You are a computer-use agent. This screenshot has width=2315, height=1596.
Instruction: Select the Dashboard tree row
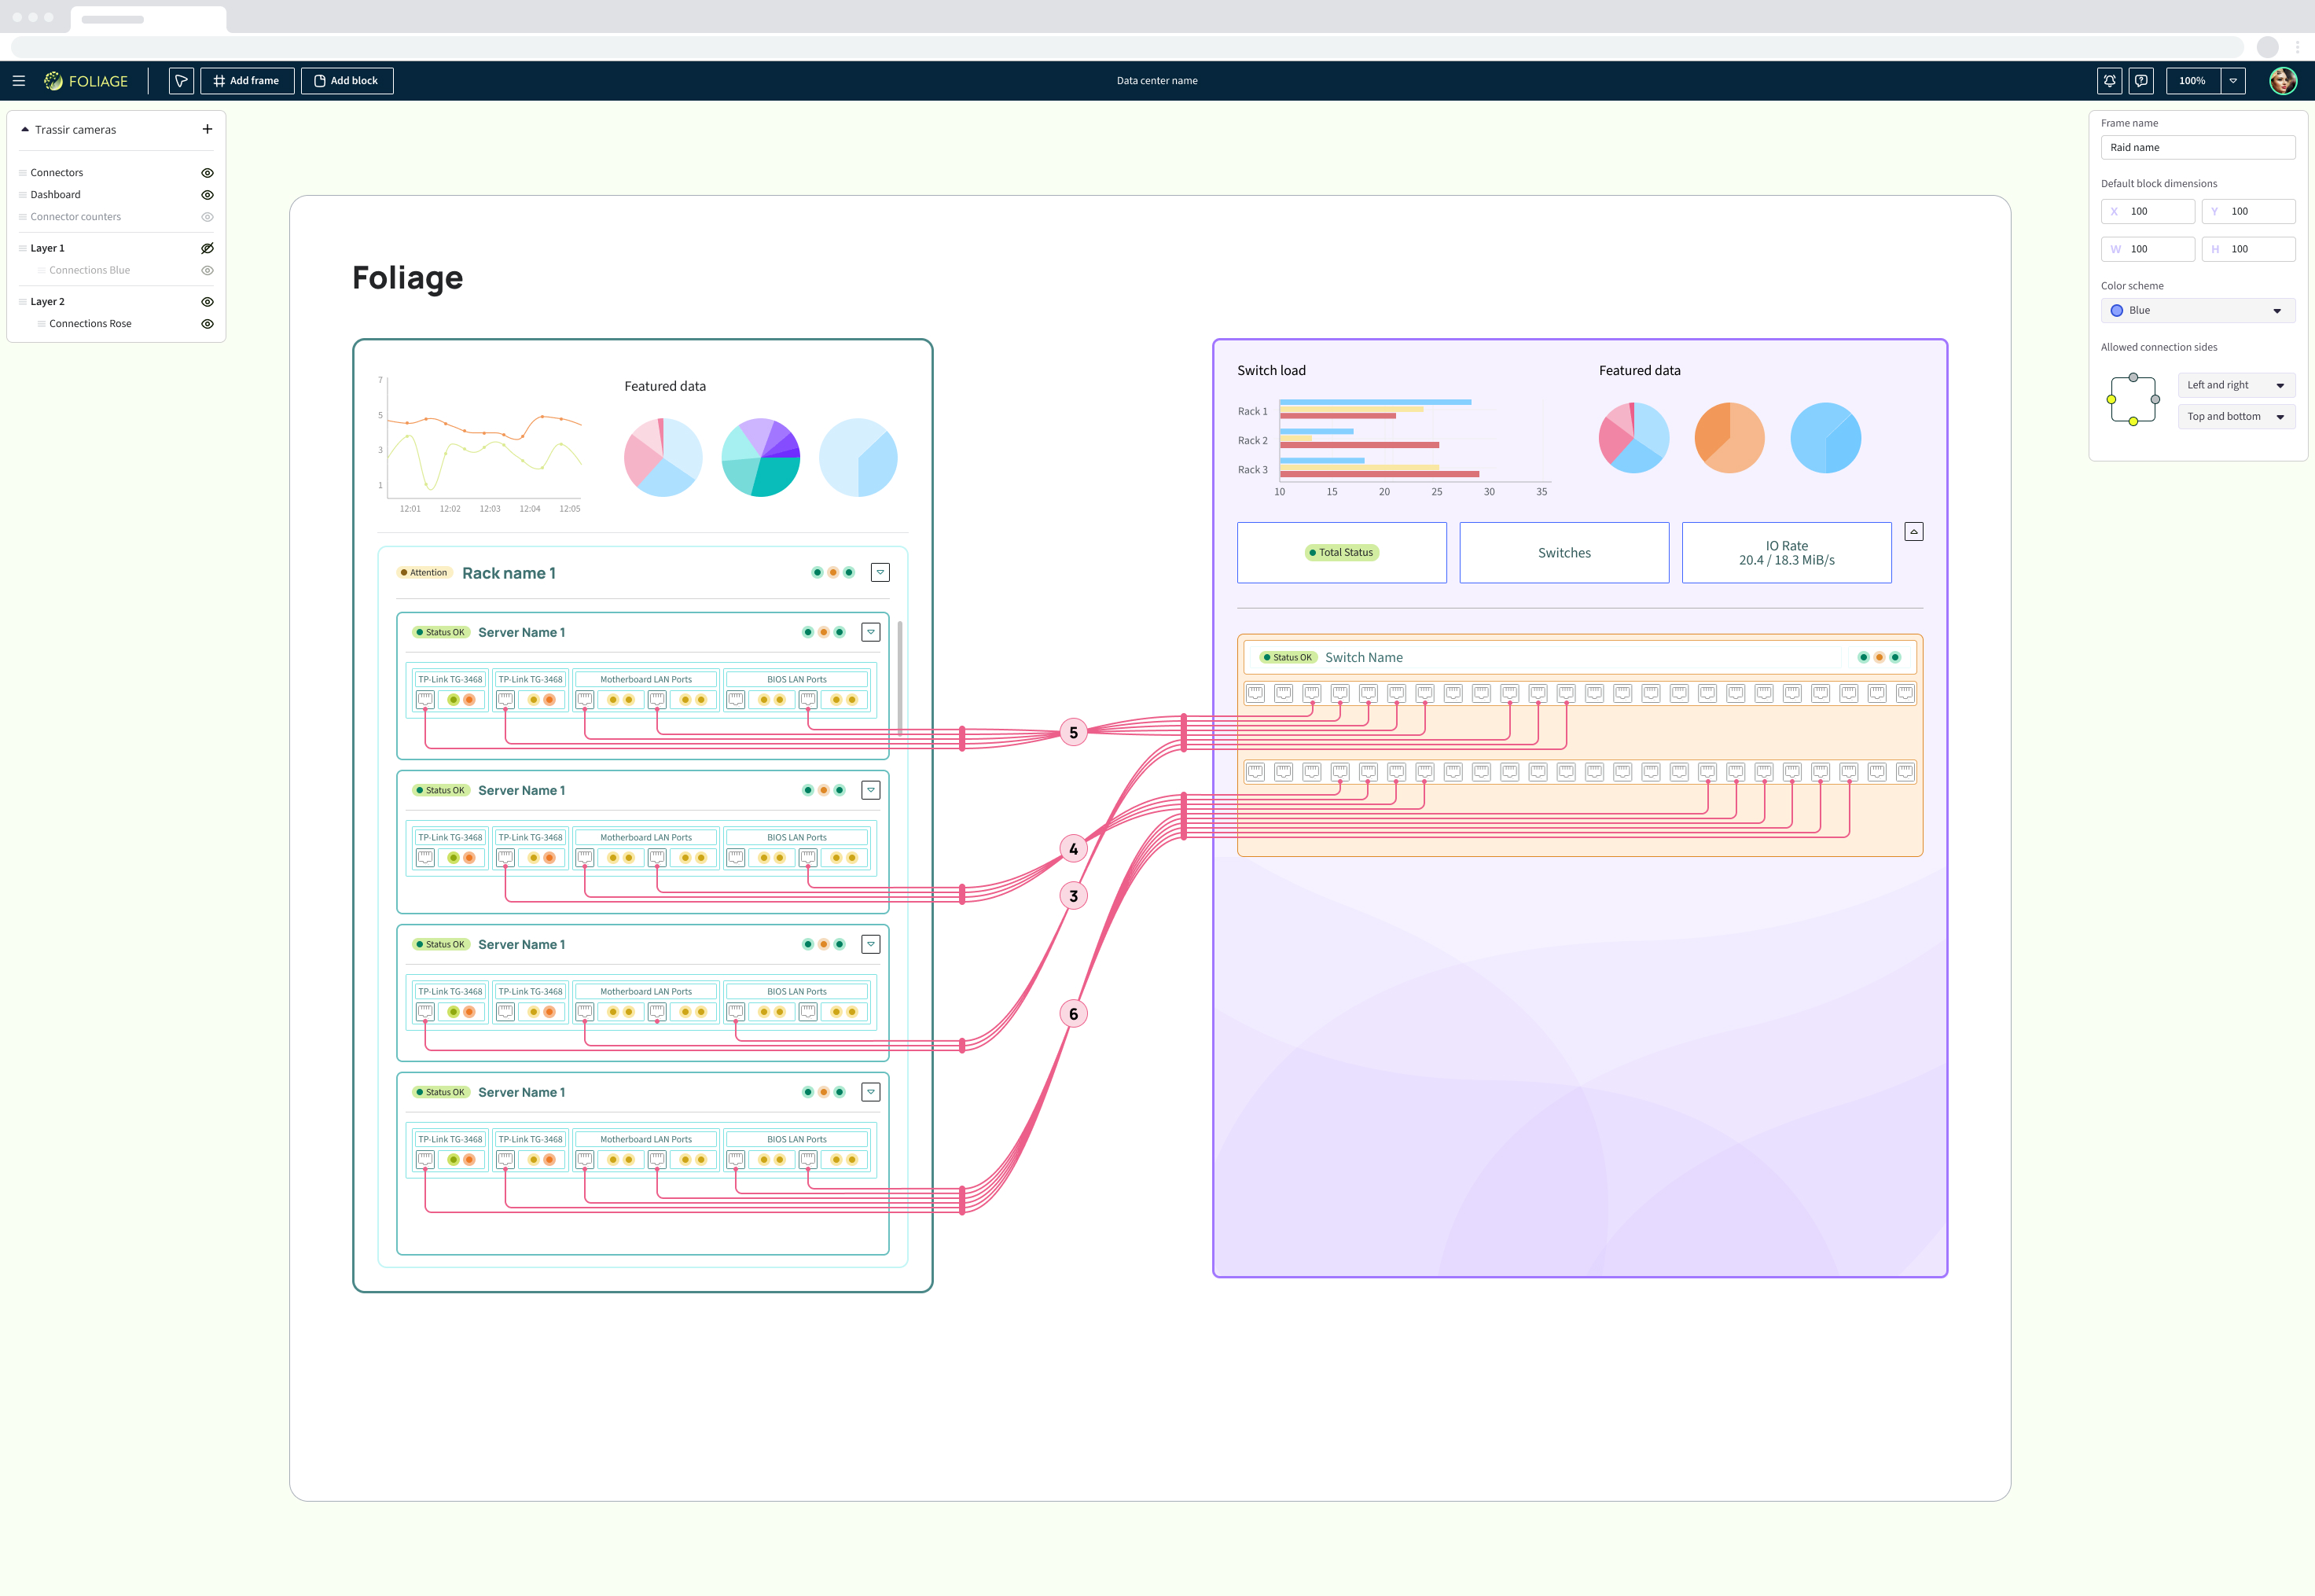pos(116,195)
